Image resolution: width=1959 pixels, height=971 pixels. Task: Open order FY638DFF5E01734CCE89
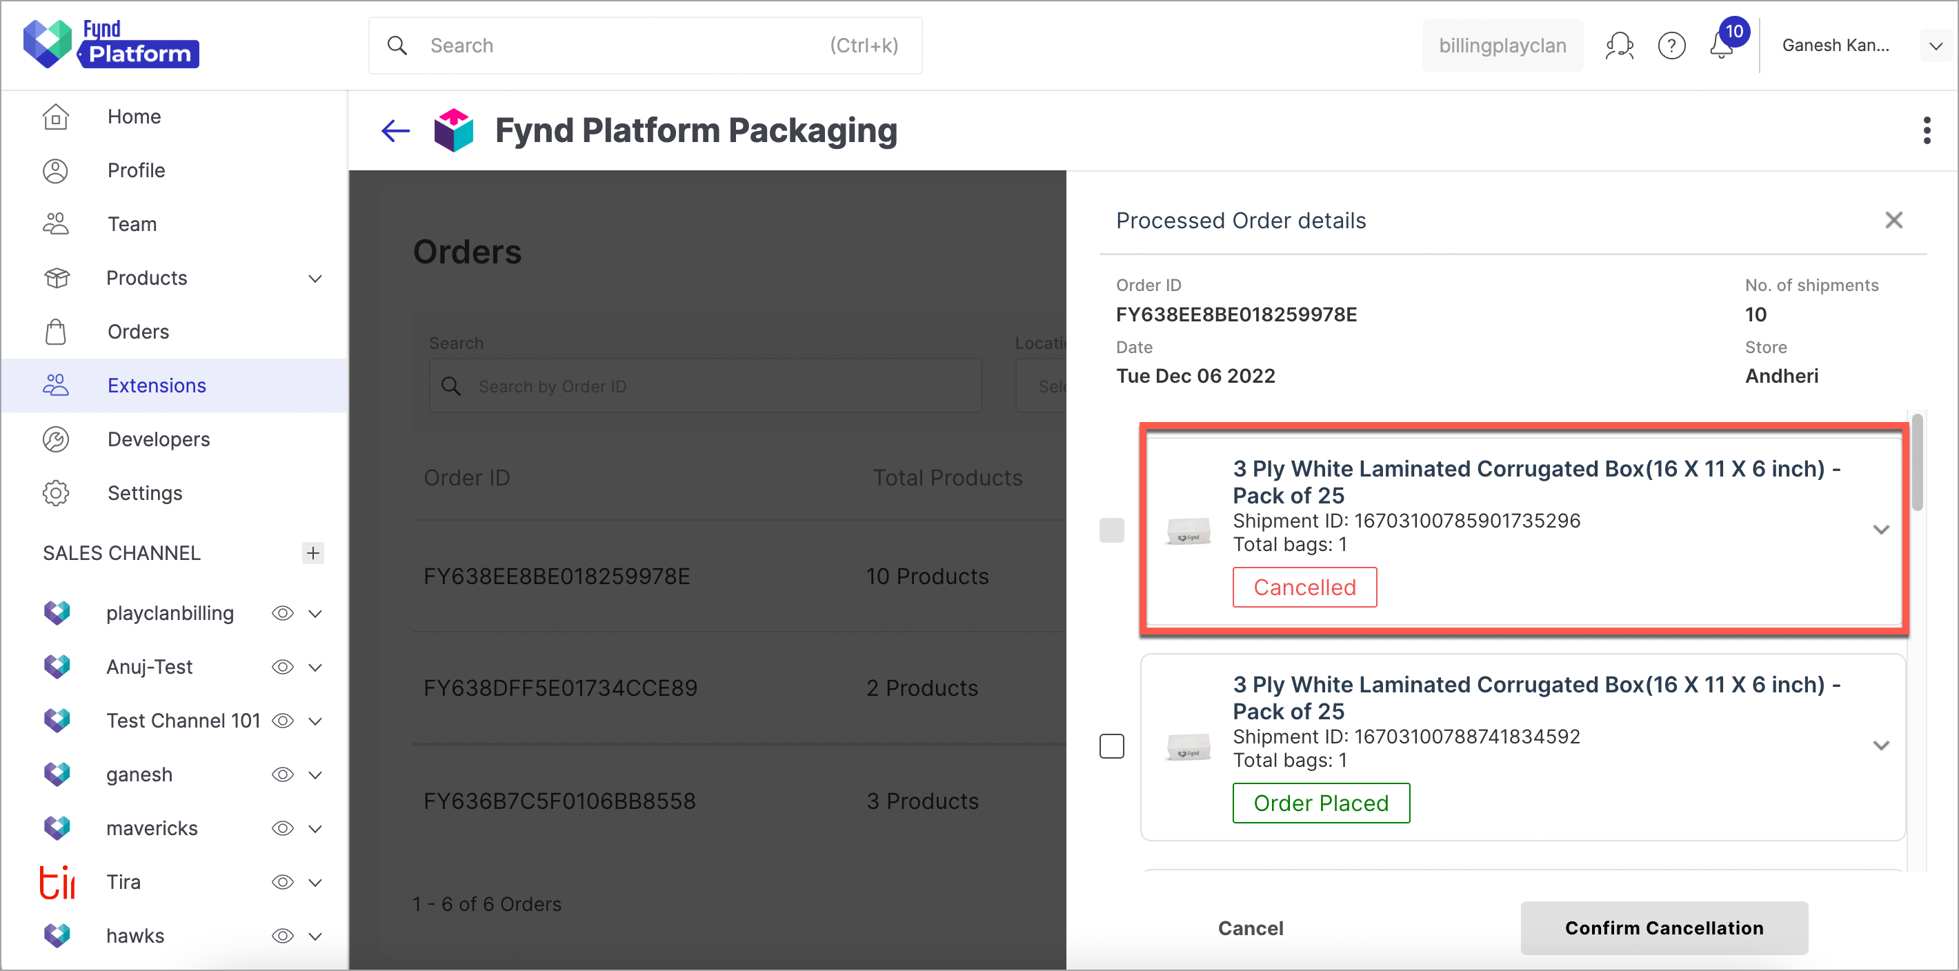pos(561,688)
